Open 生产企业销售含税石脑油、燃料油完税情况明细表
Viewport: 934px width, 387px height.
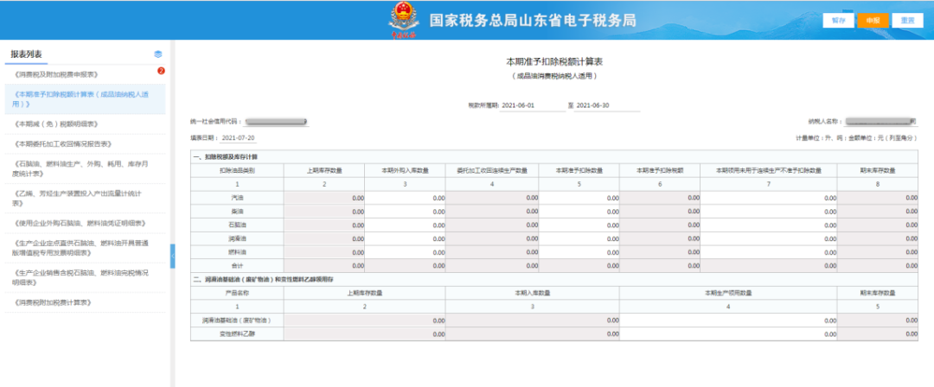point(85,277)
